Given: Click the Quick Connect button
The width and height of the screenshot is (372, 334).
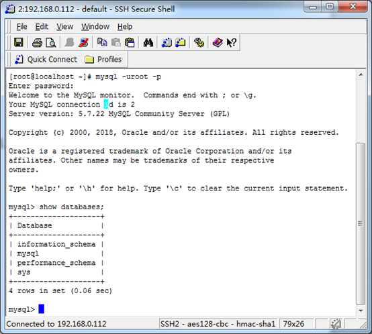Looking at the screenshot, I should [x=46, y=59].
